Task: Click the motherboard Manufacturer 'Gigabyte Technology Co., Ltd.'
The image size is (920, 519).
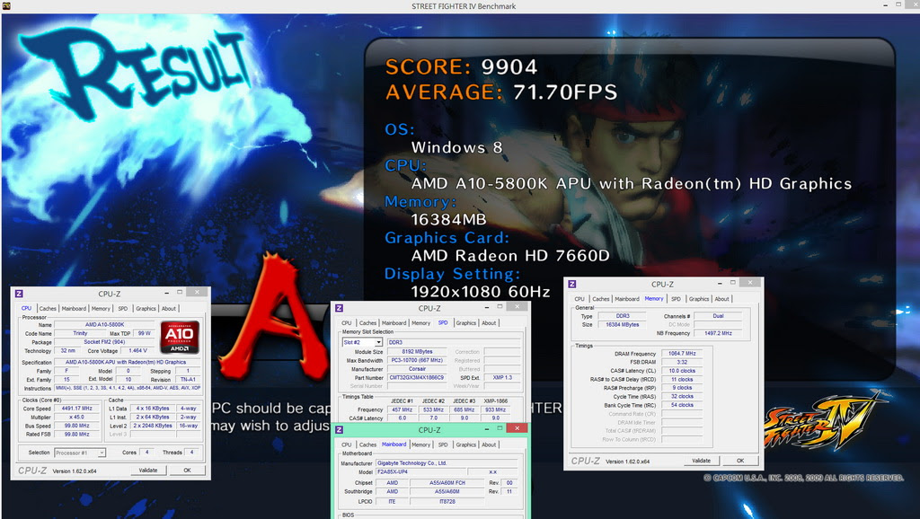Action: 447,463
